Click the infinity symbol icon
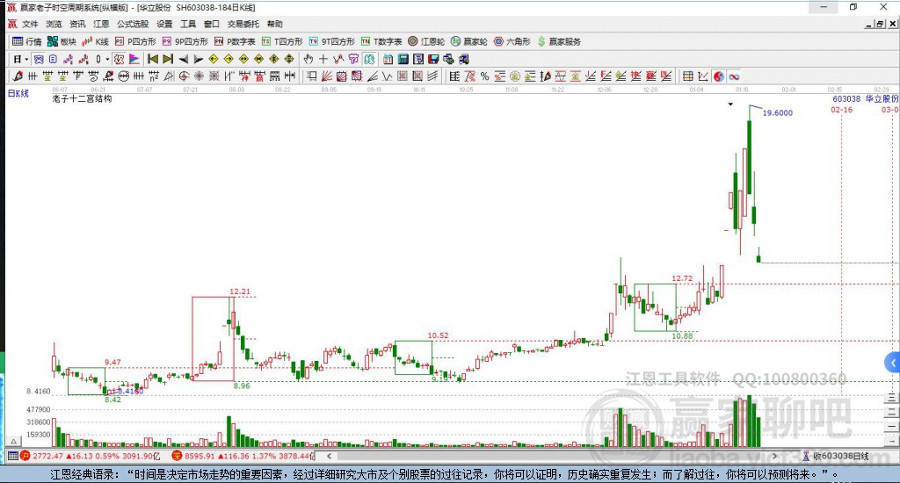Screen dimensions: 900x483 pyautogui.click(x=734, y=76)
